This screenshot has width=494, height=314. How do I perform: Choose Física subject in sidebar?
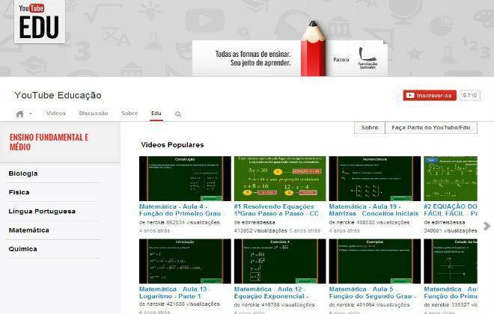pos(19,192)
